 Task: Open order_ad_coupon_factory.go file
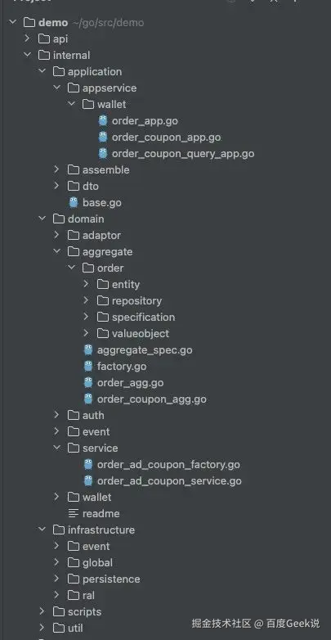[x=168, y=464]
